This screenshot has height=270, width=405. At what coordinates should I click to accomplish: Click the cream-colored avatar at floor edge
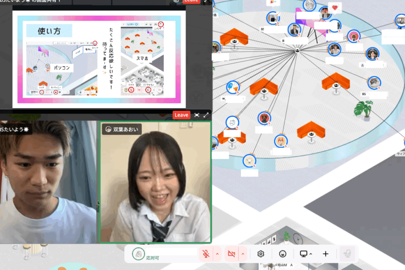(249, 161)
